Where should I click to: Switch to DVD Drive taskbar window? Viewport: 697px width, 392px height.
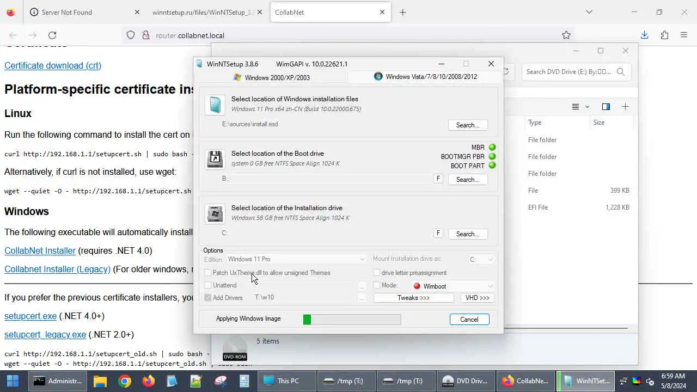[x=465, y=381]
